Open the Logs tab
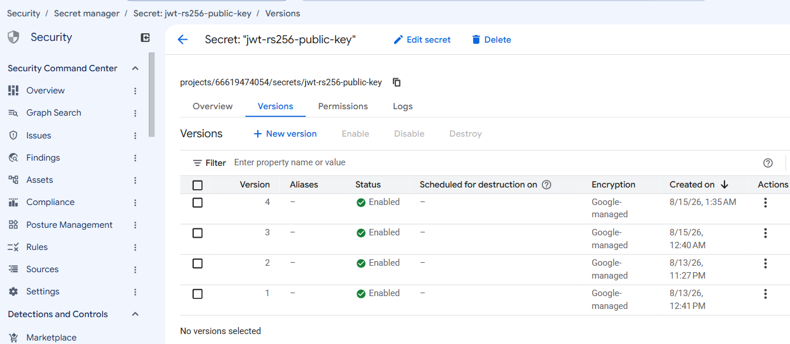790x344 pixels. pyautogui.click(x=403, y=106)
